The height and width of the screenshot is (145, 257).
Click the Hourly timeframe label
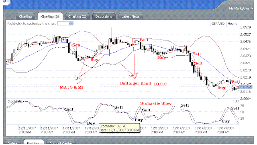pos(233,24)
